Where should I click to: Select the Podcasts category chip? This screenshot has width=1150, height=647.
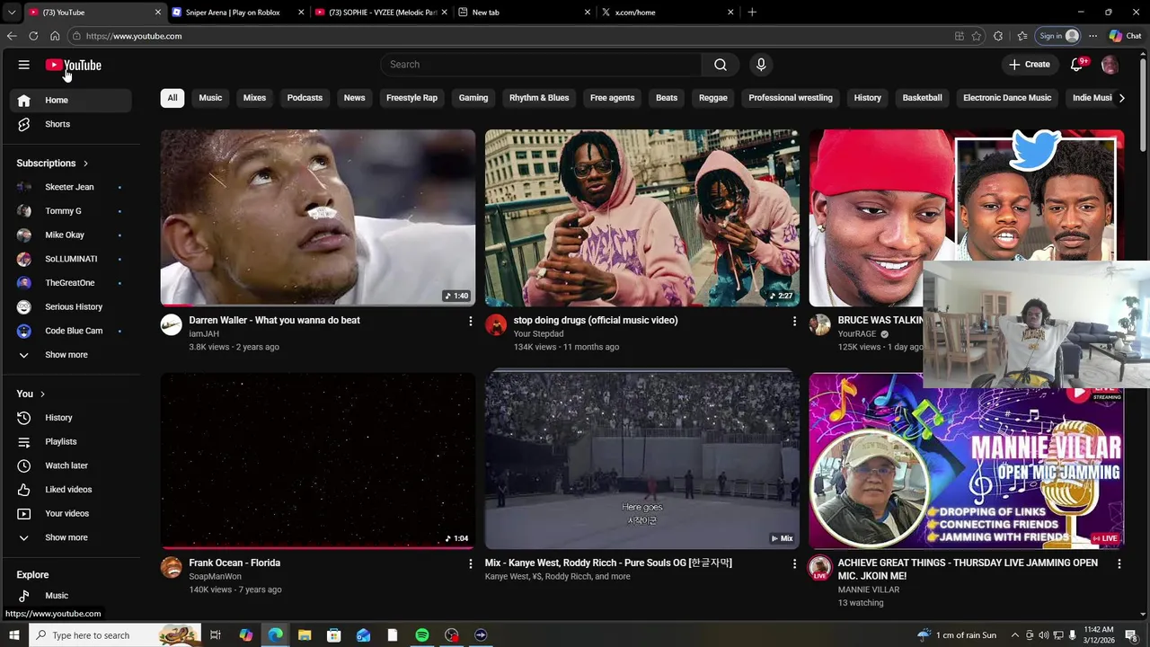(x=305, y=98)
